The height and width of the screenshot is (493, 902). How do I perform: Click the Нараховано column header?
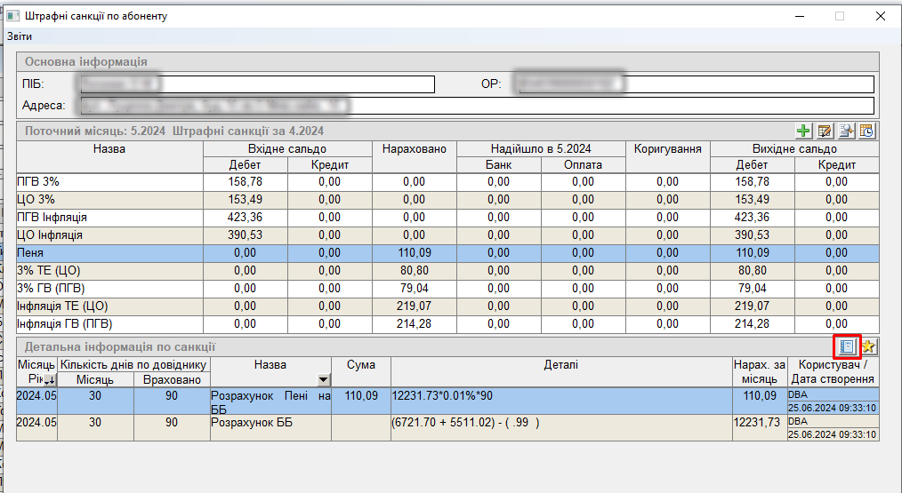pyautogui.click(x=414, y=149)
